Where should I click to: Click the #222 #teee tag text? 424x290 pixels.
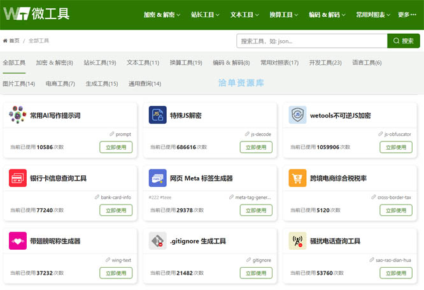[160, 198]
